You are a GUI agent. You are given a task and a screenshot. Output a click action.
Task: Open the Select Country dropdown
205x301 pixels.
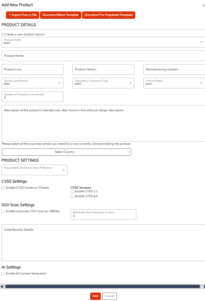click(66, 152)
